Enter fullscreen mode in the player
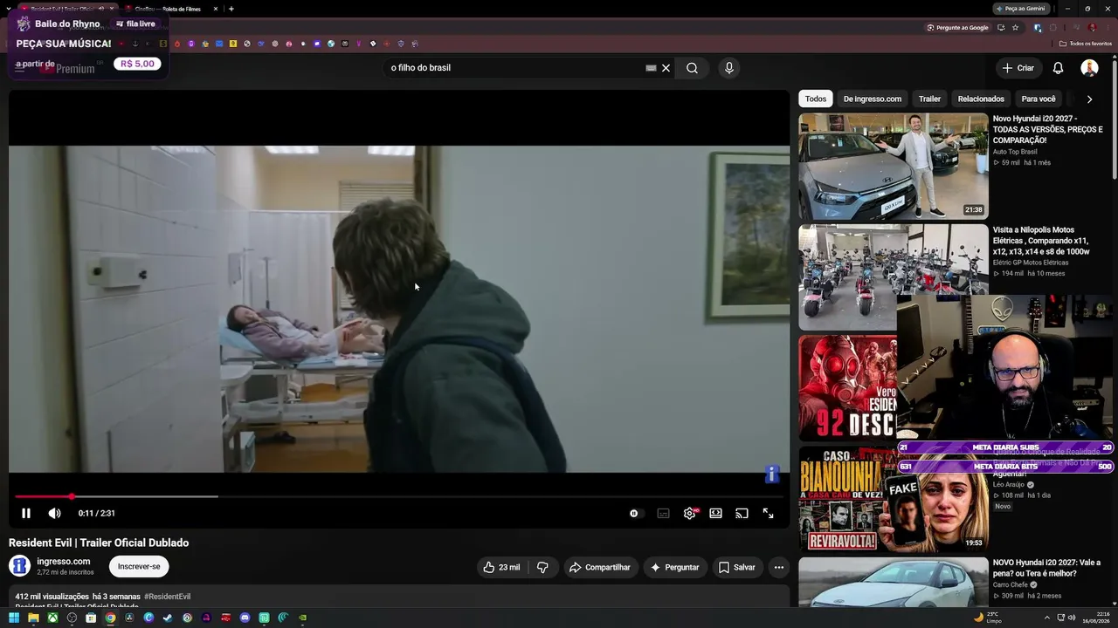This screenshot has height=628, width=1118. (x=769, y=514)
